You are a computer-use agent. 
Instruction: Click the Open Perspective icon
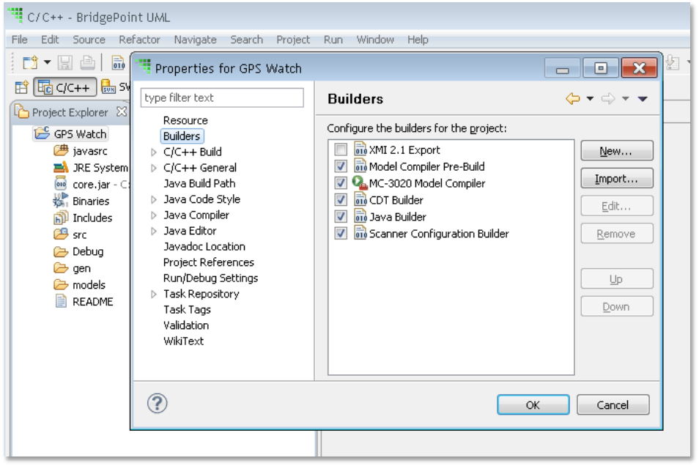click(21, 87)
